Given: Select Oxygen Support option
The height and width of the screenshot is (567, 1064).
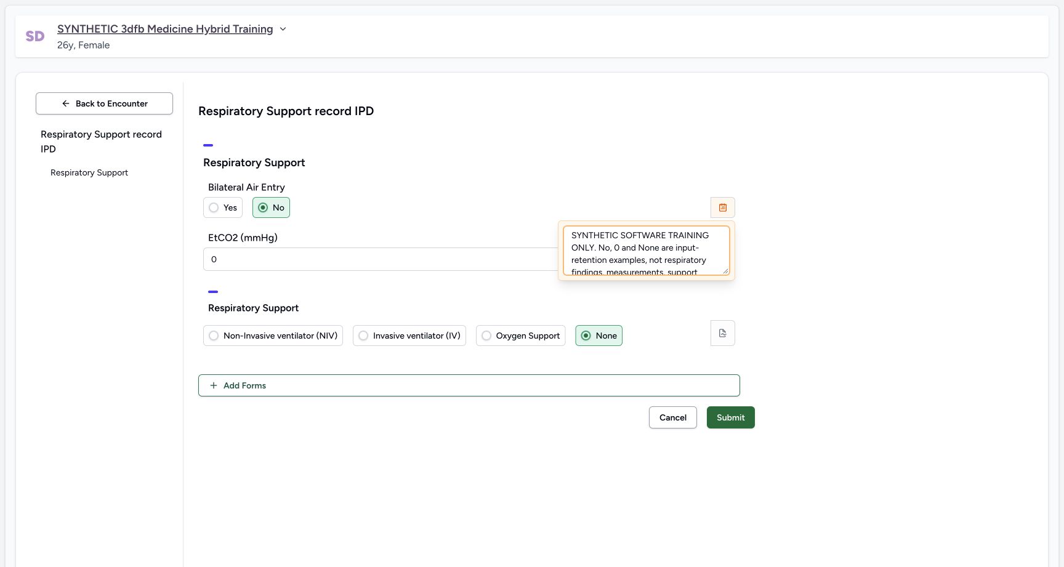Looking at the screenshot, I should coord(520,336).
